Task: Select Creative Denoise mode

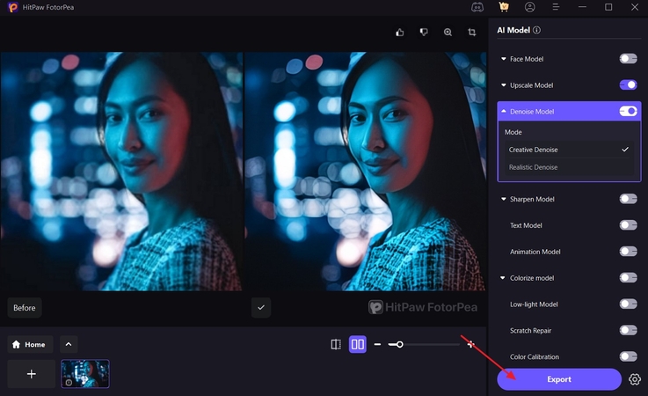Action: click(x=569, y=150)
